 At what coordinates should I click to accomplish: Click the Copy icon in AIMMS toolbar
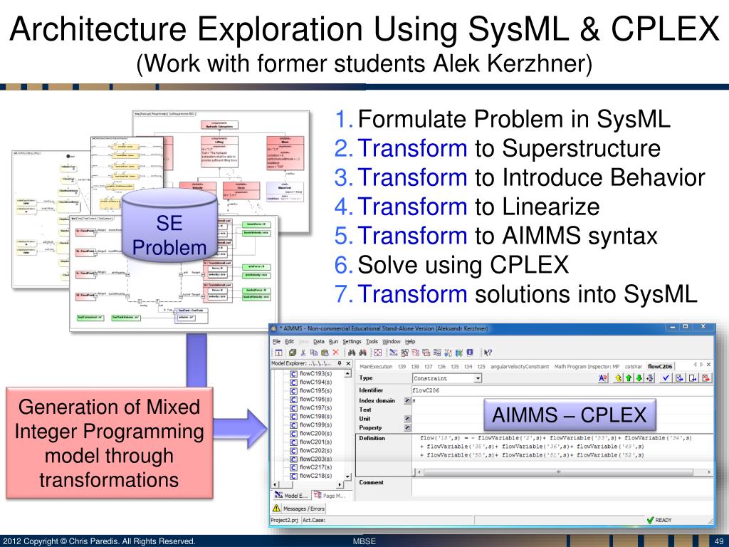[x=314, y=353]
